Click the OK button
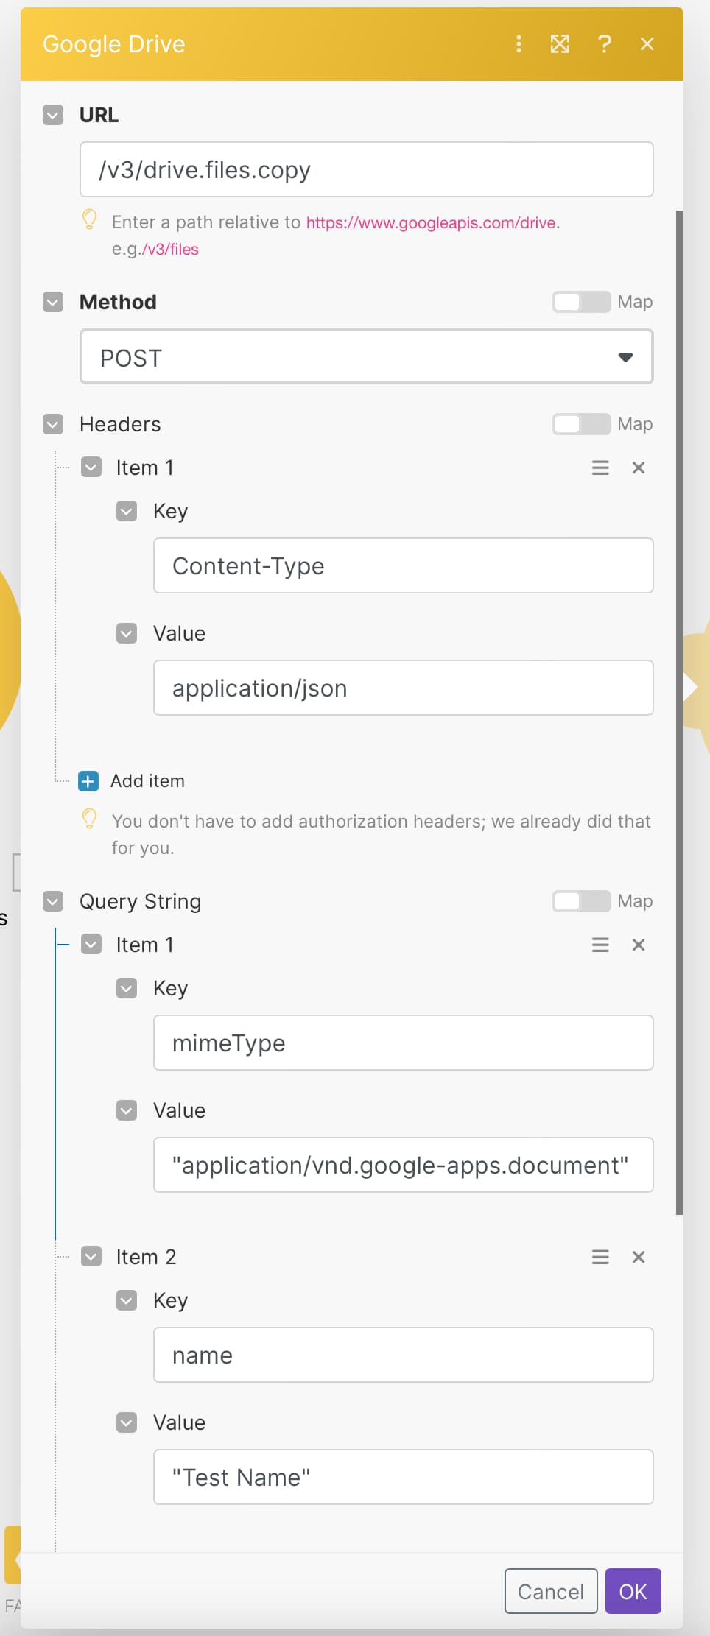 pyautogui.click(x=633, y=1591)
